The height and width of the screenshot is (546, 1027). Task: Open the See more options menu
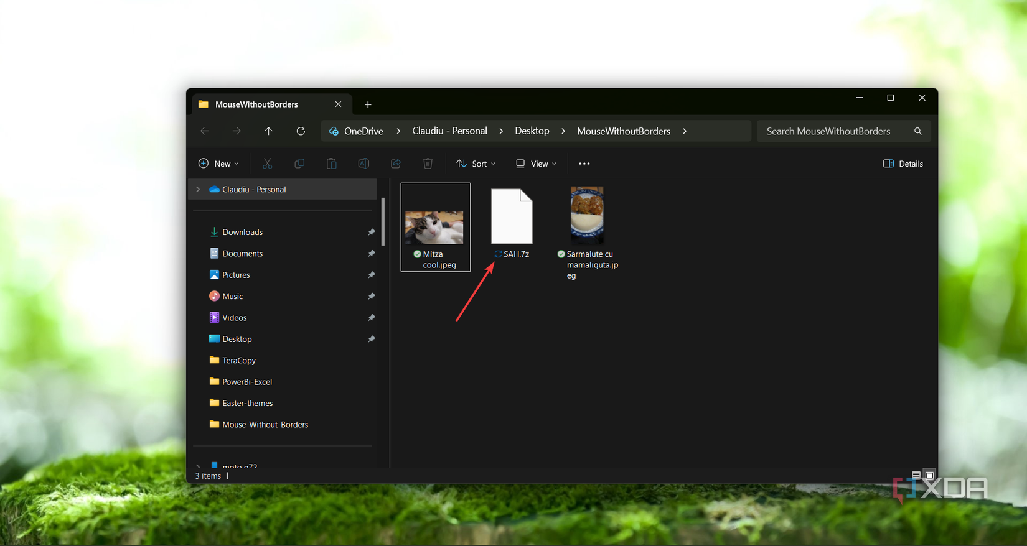(x=584, y=164)
